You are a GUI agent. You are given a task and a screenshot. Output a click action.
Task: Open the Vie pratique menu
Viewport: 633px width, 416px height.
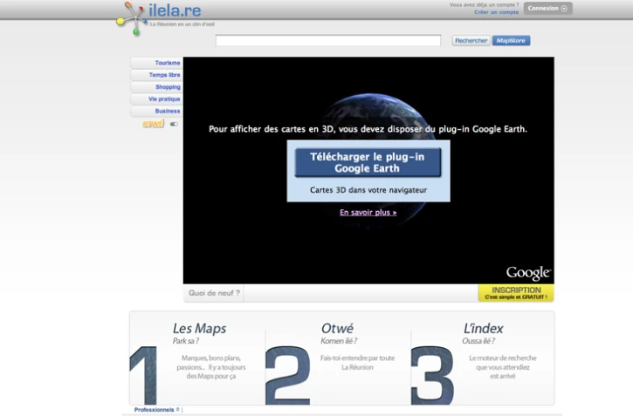tap(156, 99)
